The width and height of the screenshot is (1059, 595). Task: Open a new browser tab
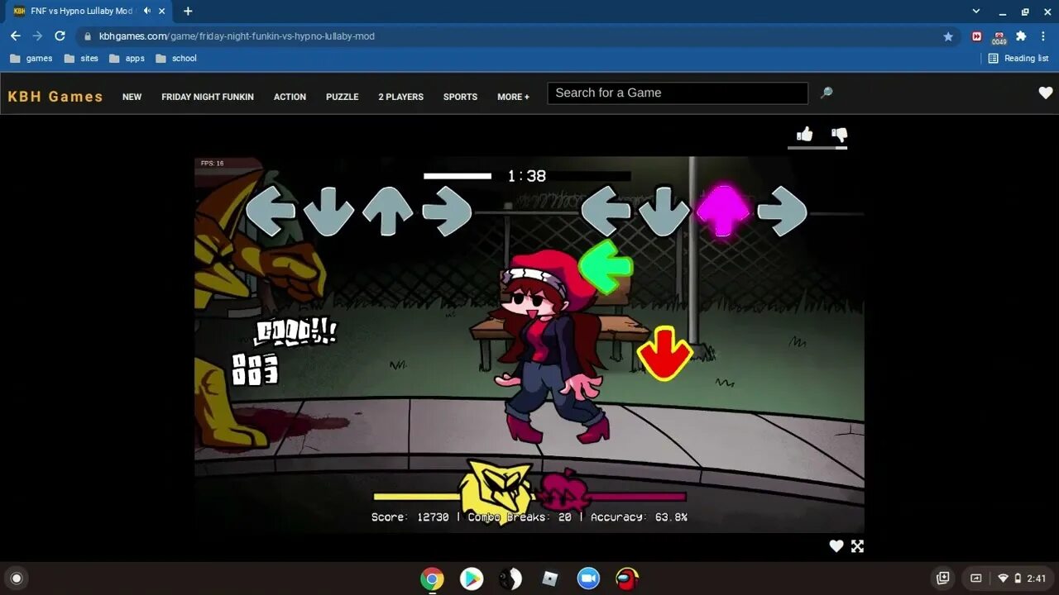pyautogui.click(x=188, y=11)
